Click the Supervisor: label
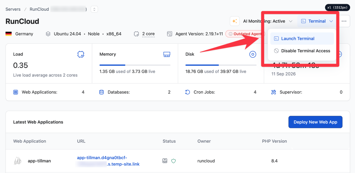 pos(291,92)
